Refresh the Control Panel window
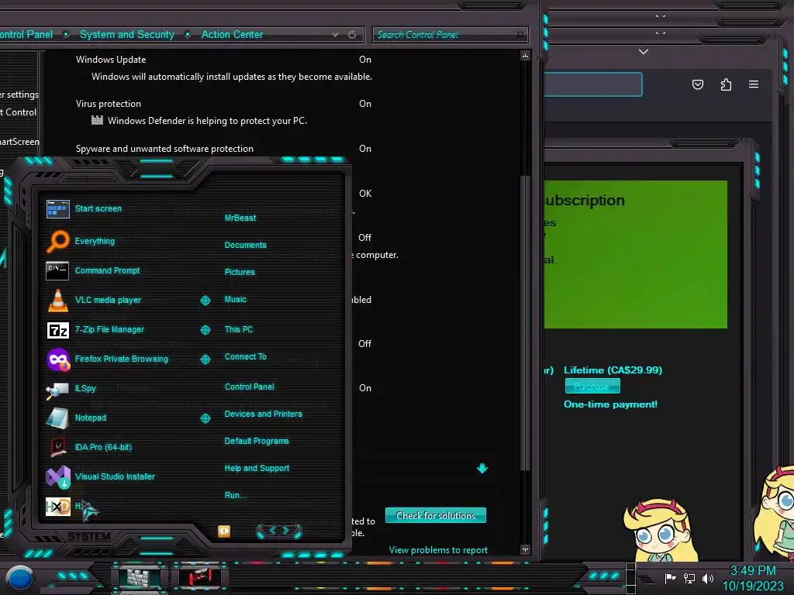This screenshot has width=794, height=595. click(x=352, y=34)
